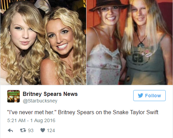Click the reply arrow icon
The image size is (173, 138).
(x=10, y=130)
